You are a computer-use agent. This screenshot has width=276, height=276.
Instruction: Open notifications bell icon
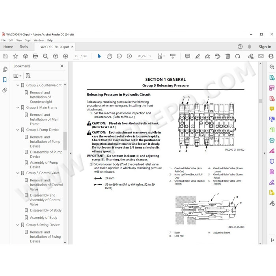pyautogui.click(x=250, y=47)
